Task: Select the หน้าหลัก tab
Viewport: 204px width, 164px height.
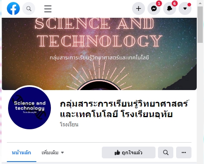Action: point(21,153)
